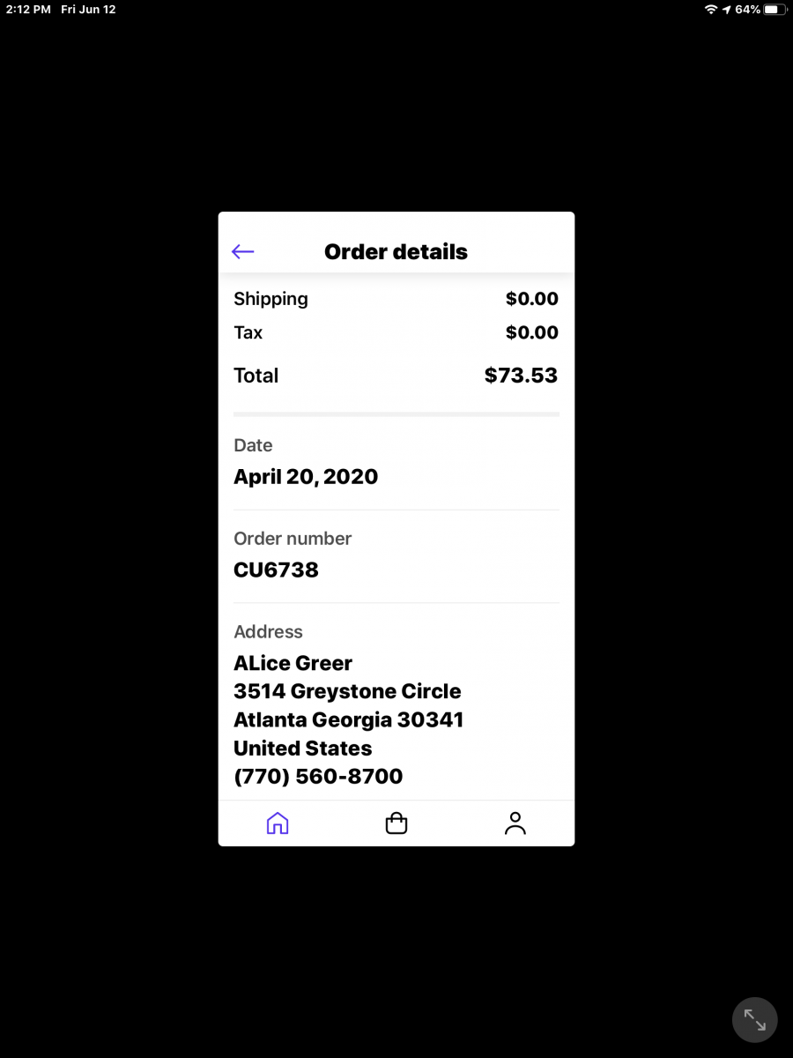Tap the 3514 Greystone Circle address line
The width and height of the screenshot is (793, 1058).
(x=347, y=691)
